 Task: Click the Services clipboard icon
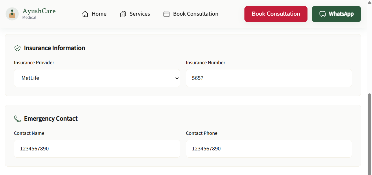coord(123,14)
